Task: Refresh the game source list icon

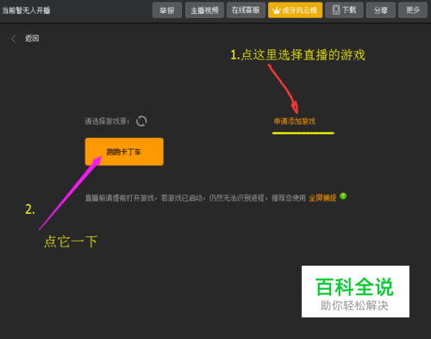Action: pyautogui.click(x=141, y=121)
